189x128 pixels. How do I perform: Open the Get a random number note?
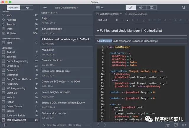coord(66,115)
